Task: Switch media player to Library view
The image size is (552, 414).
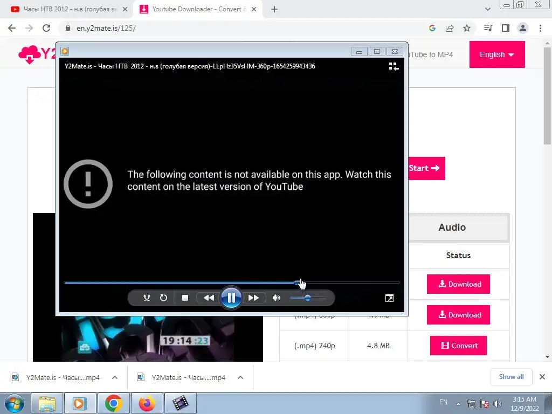Action: 394,66
